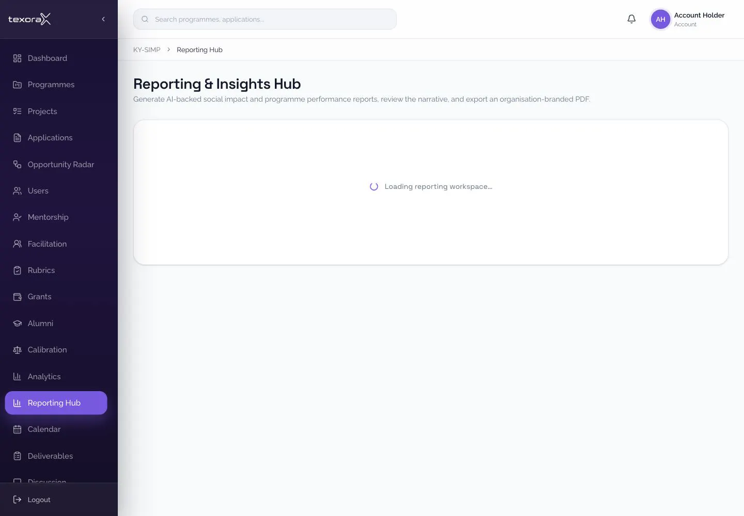The image size is (744, 516).
Task: Click the texoraX logo
Action: 29,19
